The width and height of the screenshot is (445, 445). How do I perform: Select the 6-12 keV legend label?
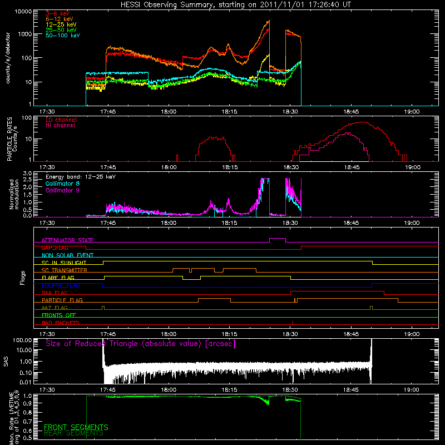click(x=60, y=19)
